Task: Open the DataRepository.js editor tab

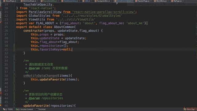Action: pyautogui.click(x=71, y=1)
